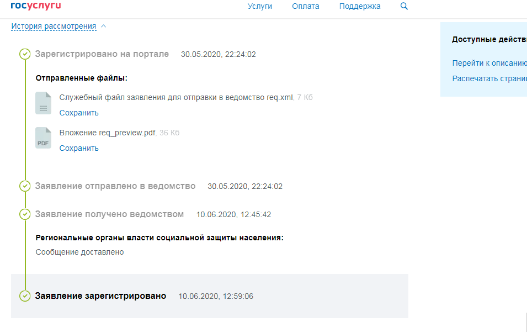
Task: Click checkmark icon beside 'Заявление зарегистрировано'
Action: [25, 296]
